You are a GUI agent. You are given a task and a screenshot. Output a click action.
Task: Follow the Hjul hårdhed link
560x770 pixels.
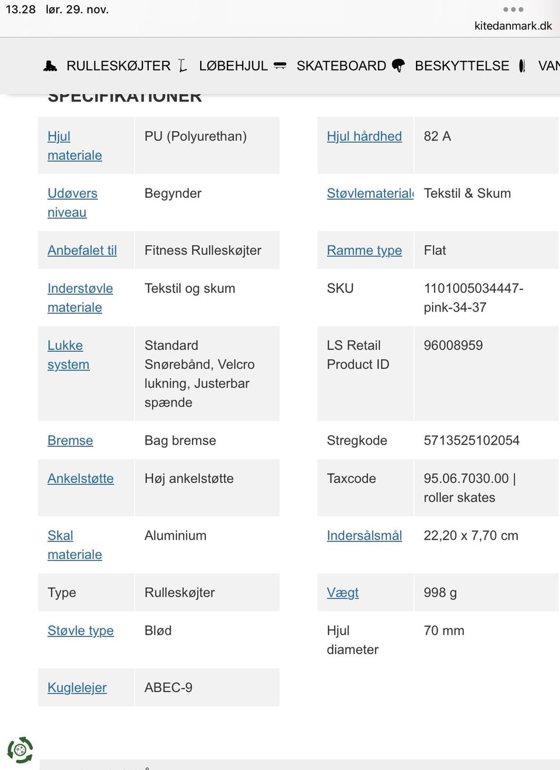[364, 136]
